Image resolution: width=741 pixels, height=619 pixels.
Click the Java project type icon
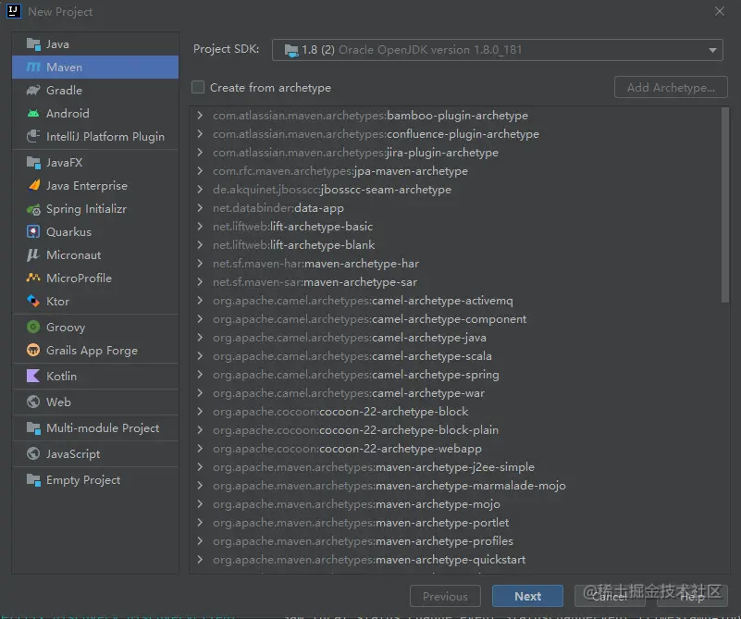33,44
